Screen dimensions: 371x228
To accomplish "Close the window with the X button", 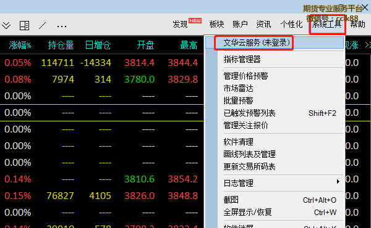I will (x=365, y=7).
